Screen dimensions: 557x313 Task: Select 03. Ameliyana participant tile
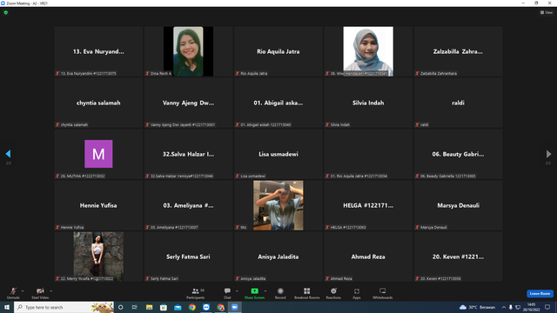point(188,205)
